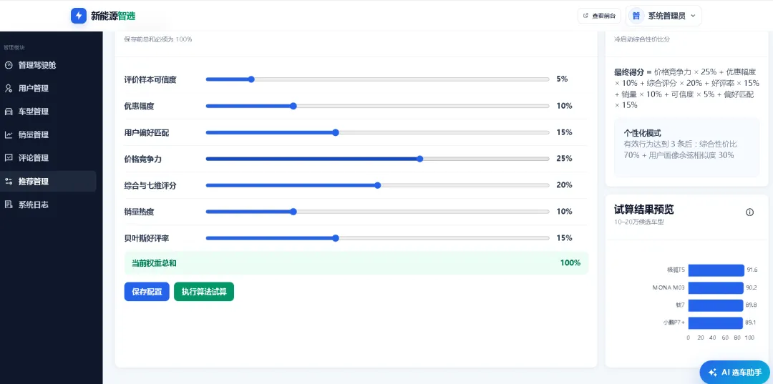Click the 系统管理员 avatar icon
Screen dimensions: 773x384
pyautogui.click(x=636, y=16)
